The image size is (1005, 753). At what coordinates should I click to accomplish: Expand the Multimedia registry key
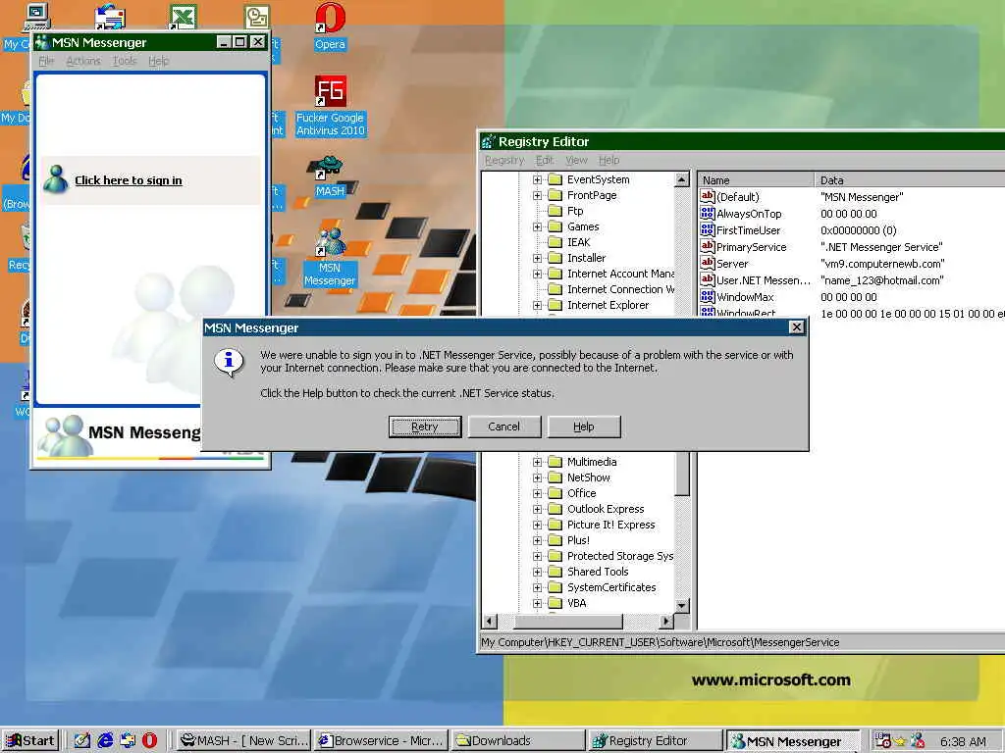tap(537, 462)
